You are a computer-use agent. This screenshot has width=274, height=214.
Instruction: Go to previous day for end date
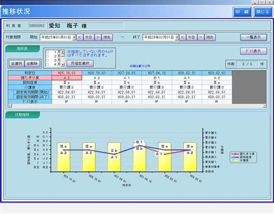click(183, 37)
